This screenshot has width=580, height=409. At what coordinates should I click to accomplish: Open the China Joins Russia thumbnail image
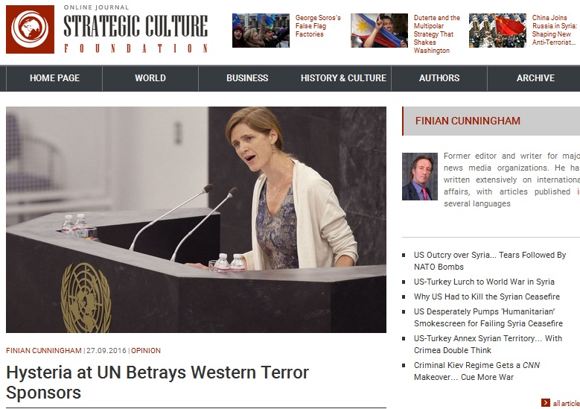point(497,31)
